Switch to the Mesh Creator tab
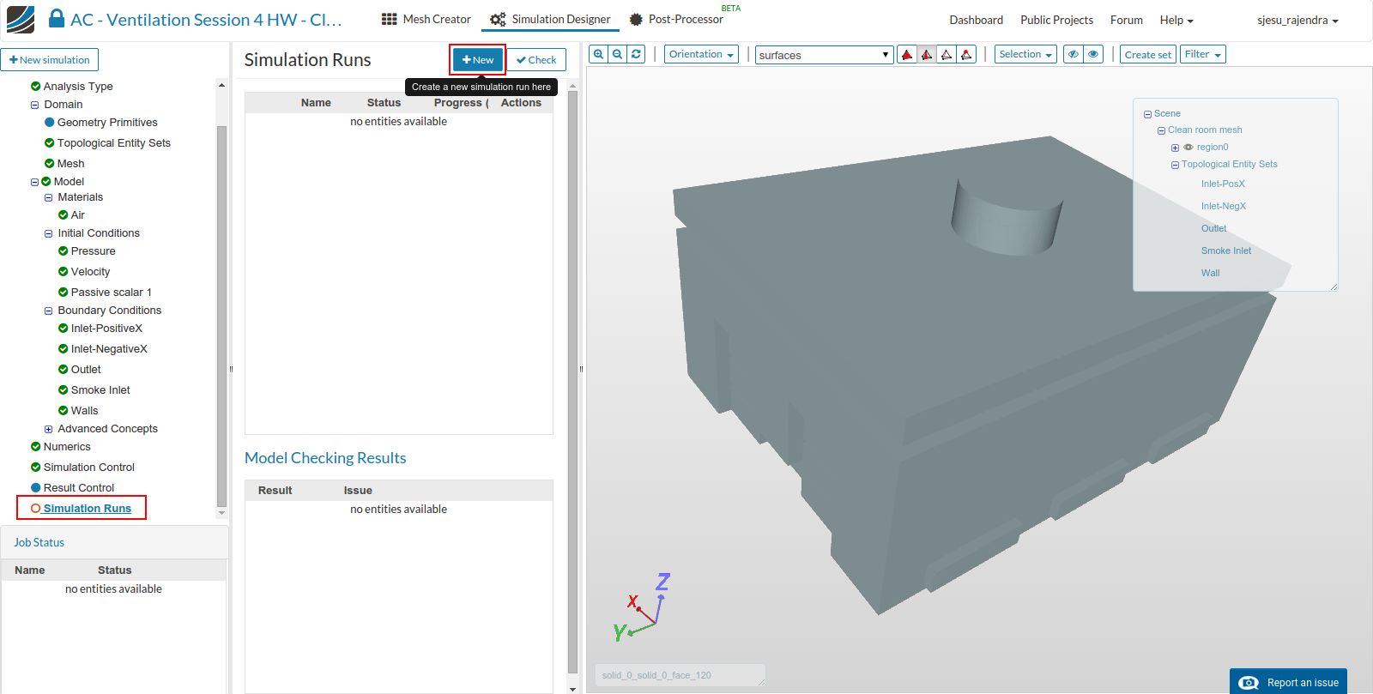Image resolution: width=1373 pixels, height=694 pixels. pos(426,20)
